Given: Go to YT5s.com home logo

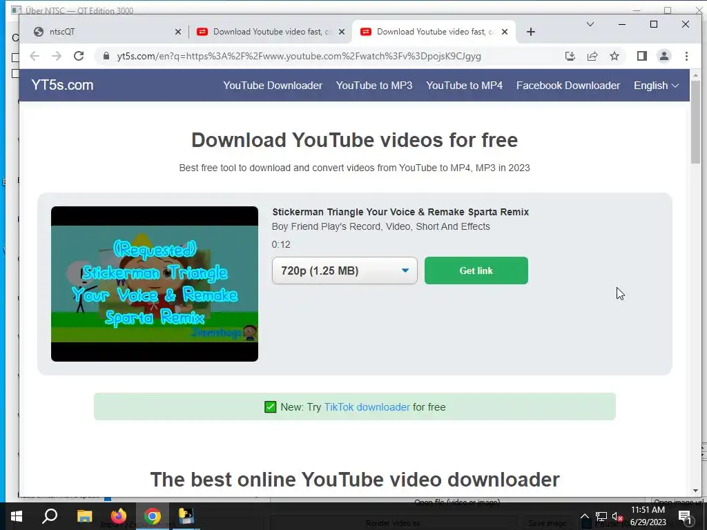Looking at the screenshot, I should [x=62, y=85].
